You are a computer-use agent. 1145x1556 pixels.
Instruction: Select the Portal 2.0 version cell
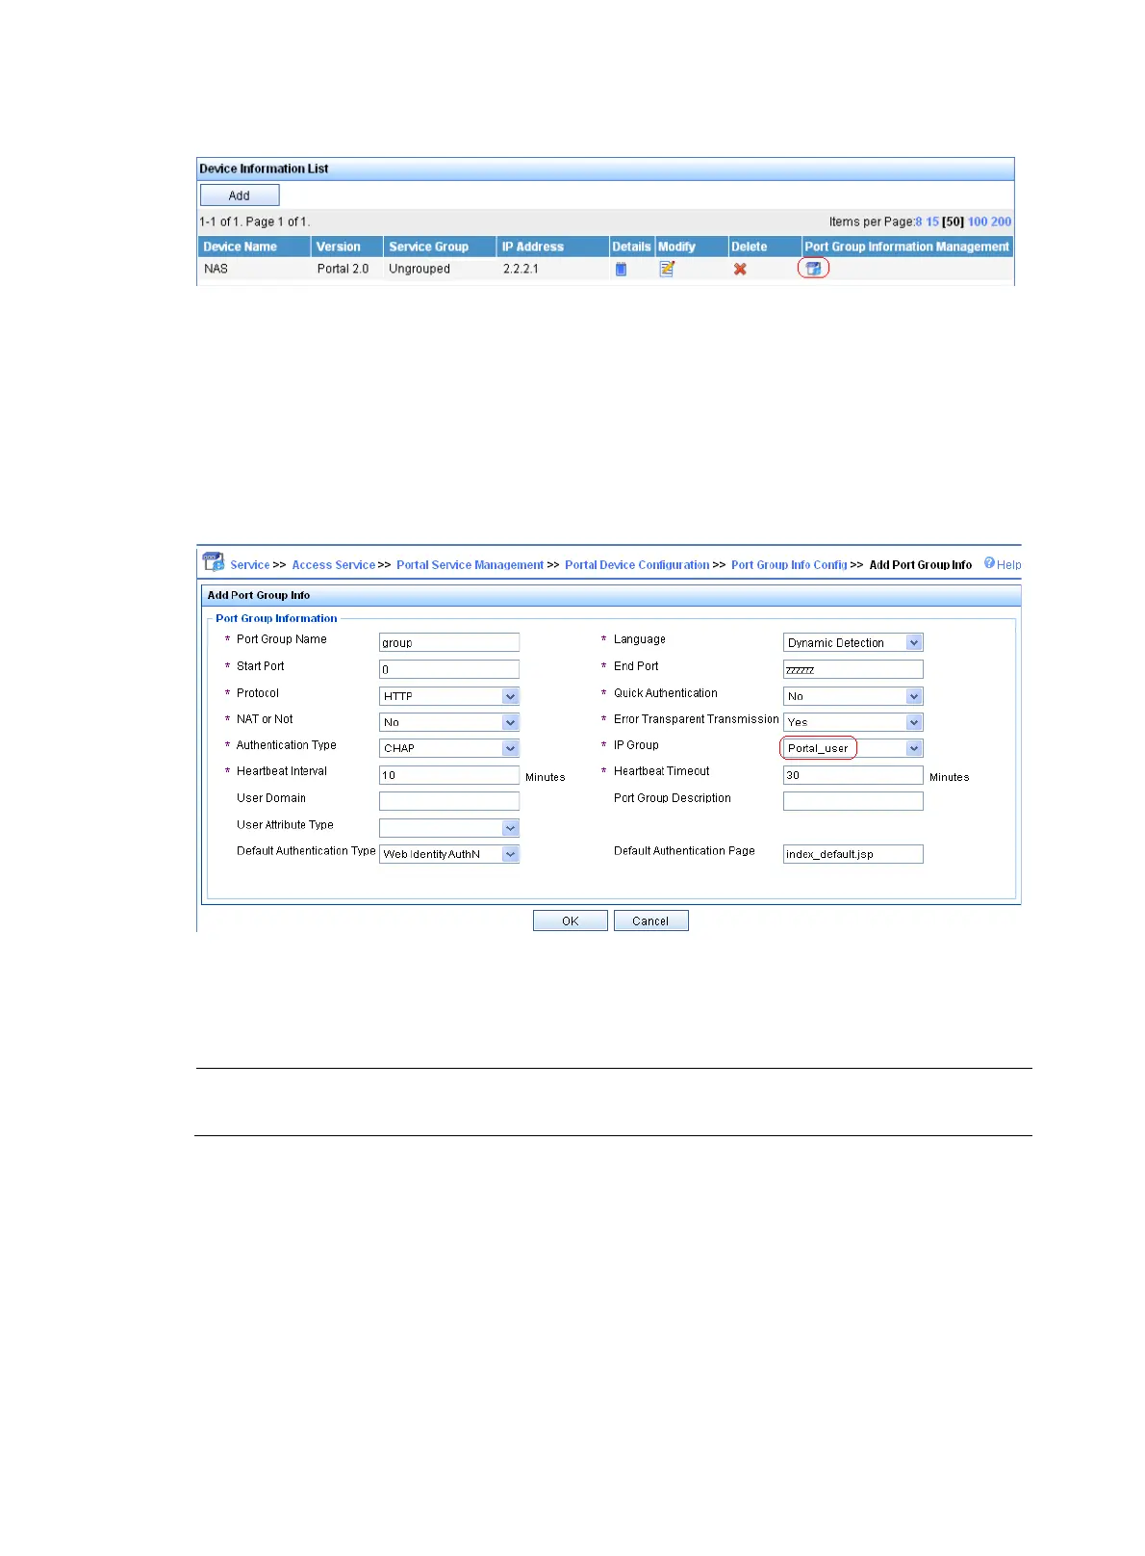click(x=347, y=269)
